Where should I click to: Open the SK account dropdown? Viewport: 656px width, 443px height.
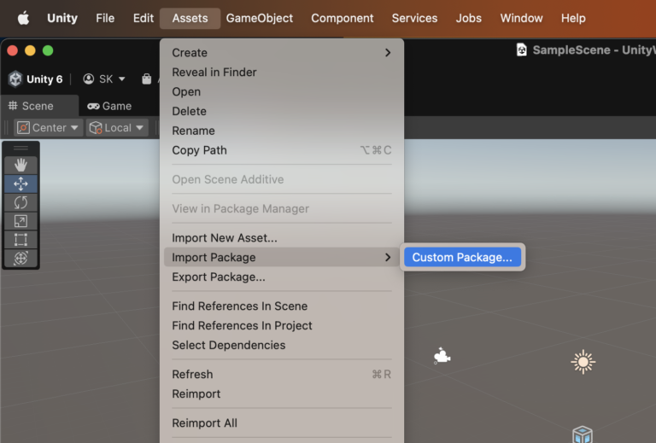point(104,79)
